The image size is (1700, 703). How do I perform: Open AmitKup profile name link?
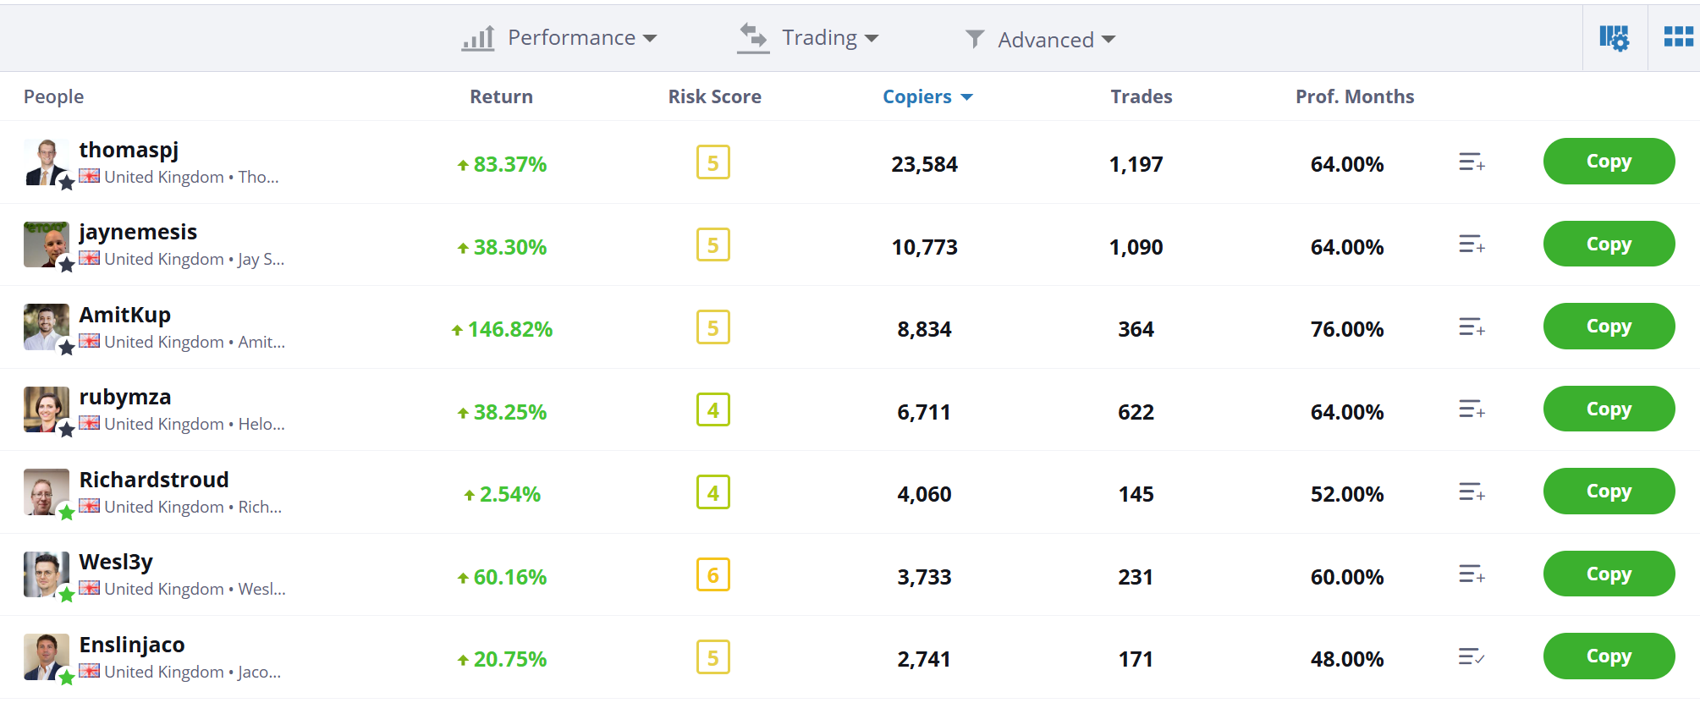(125, 315)
